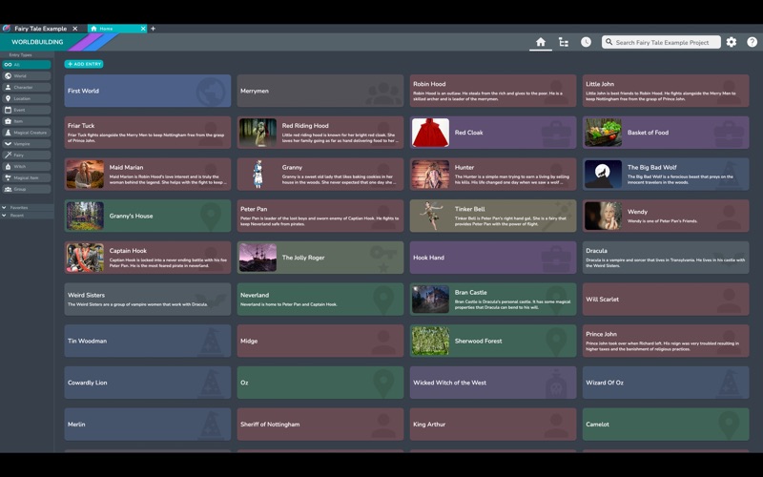Image resolution: width=763 pixels, height=477 pixels.
Task: Close the Fairy Tale Example tab
Action: tap(75, 29)
